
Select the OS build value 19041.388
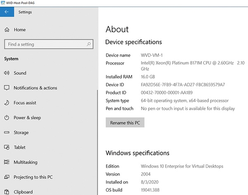(150, 190)
